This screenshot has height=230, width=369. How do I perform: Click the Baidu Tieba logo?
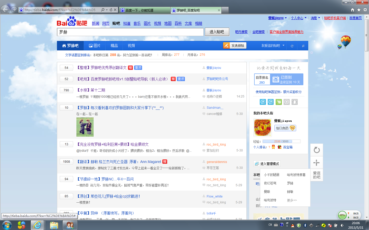click(72, 21)
